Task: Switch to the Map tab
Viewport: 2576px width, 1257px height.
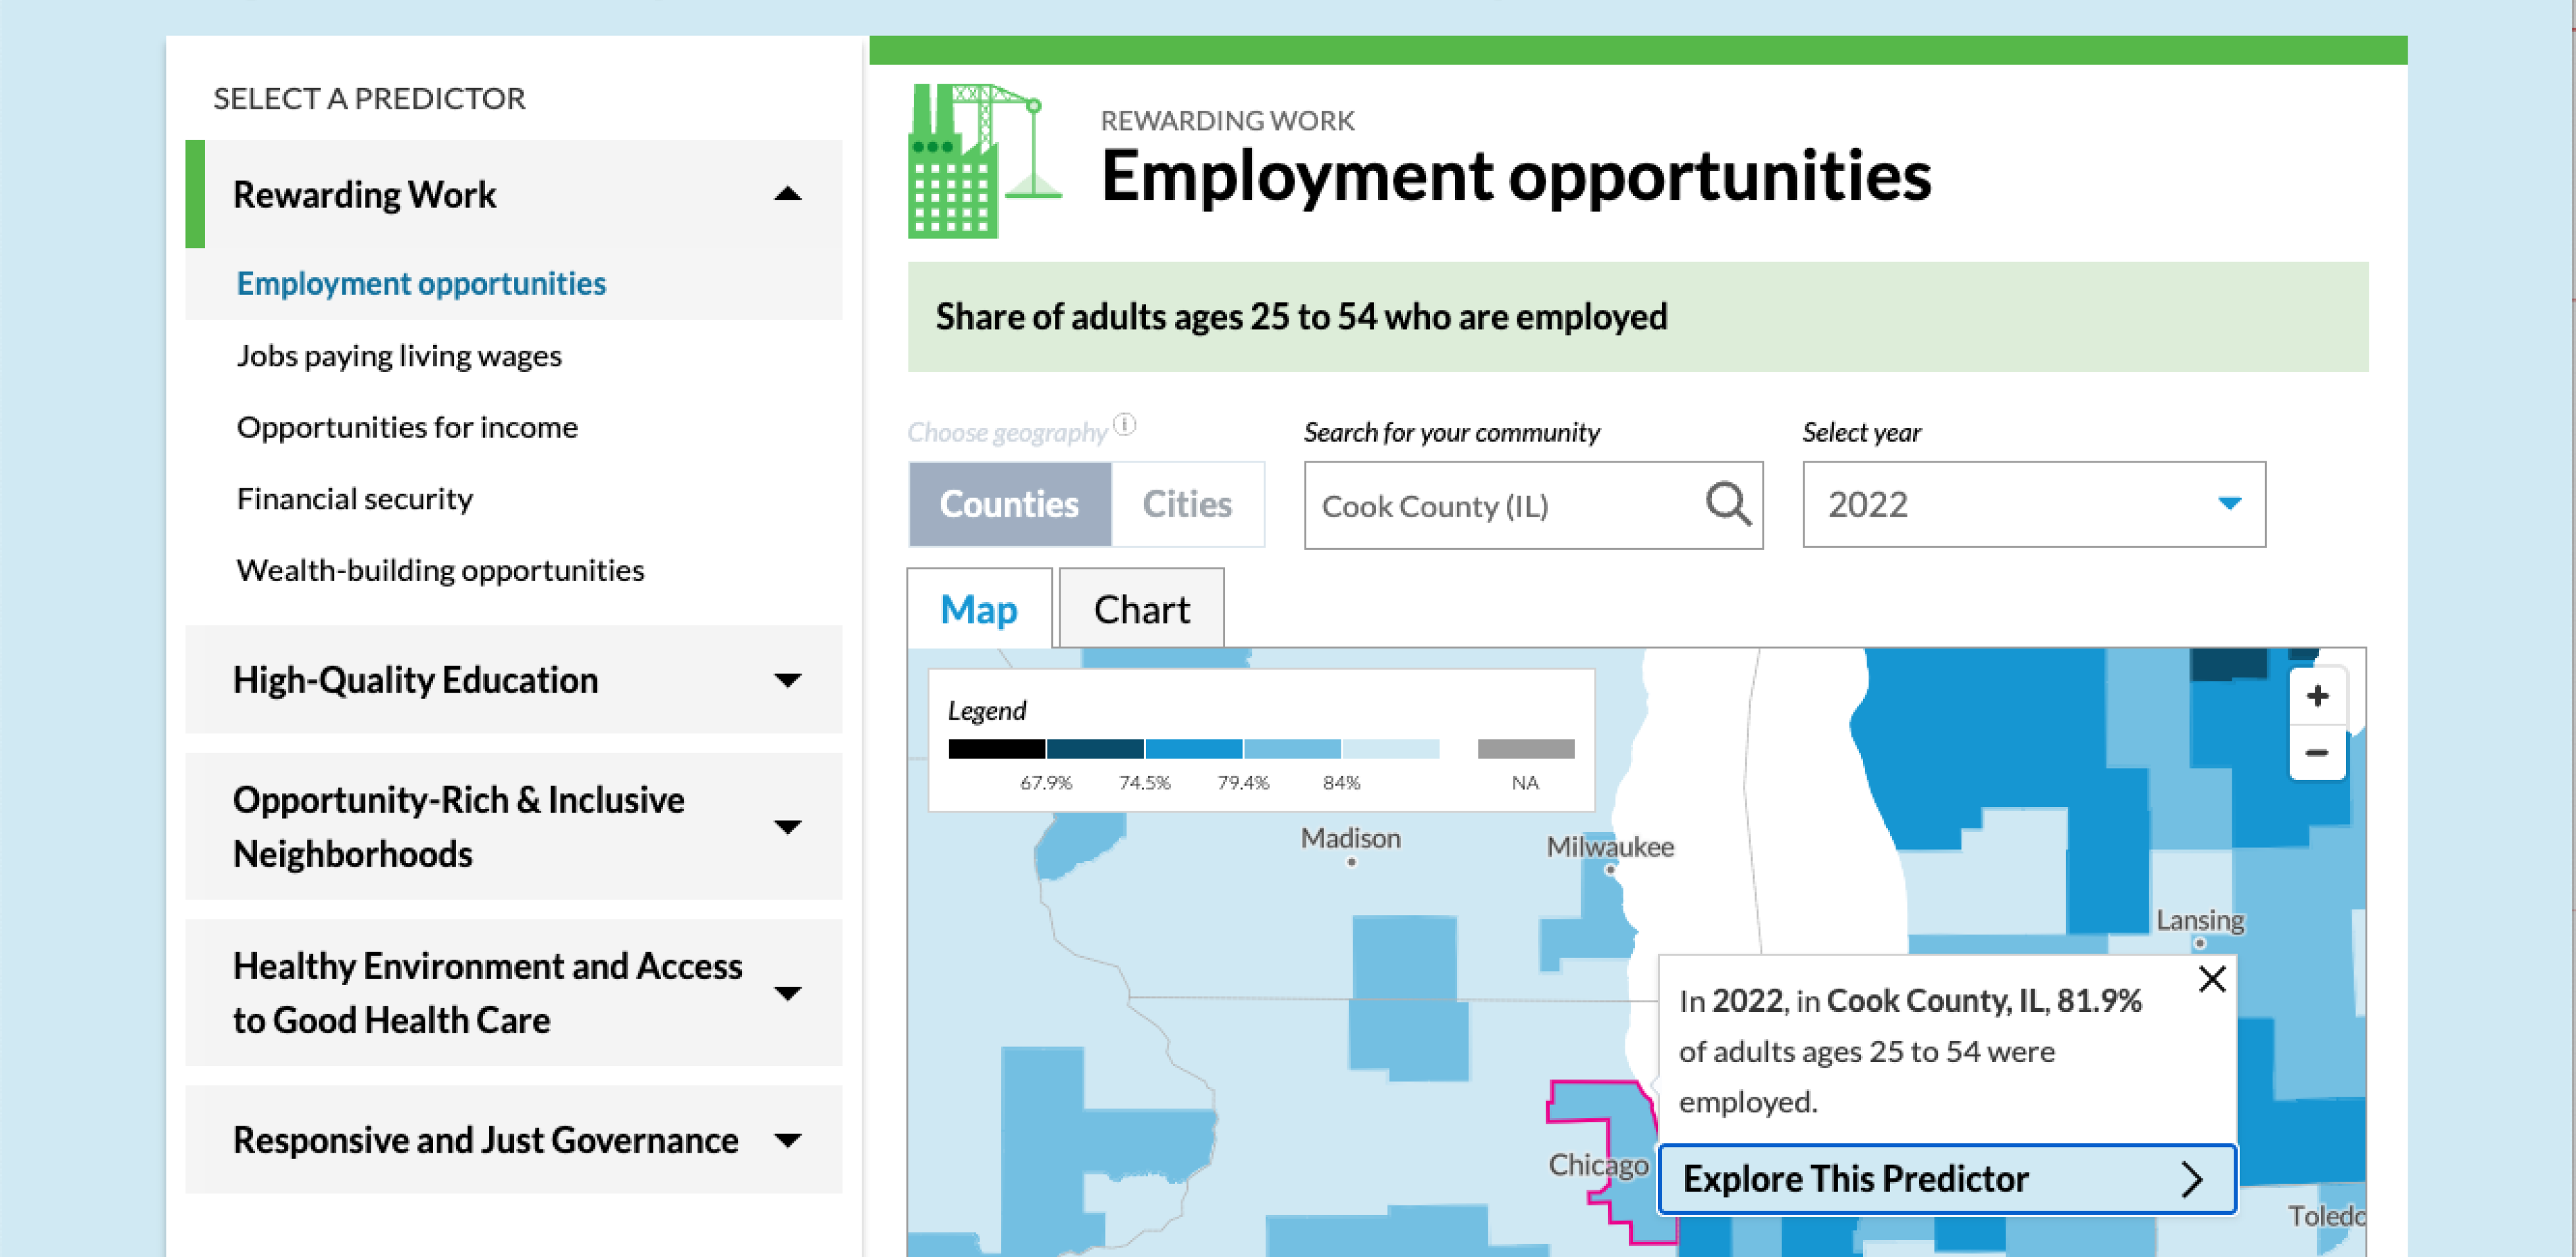Action: (979, 609)
